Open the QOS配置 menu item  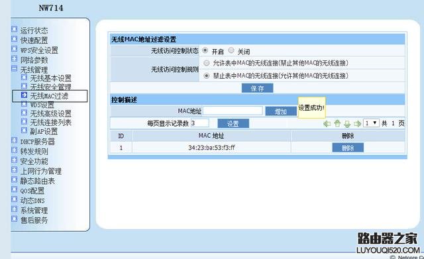tap(32, 191)
